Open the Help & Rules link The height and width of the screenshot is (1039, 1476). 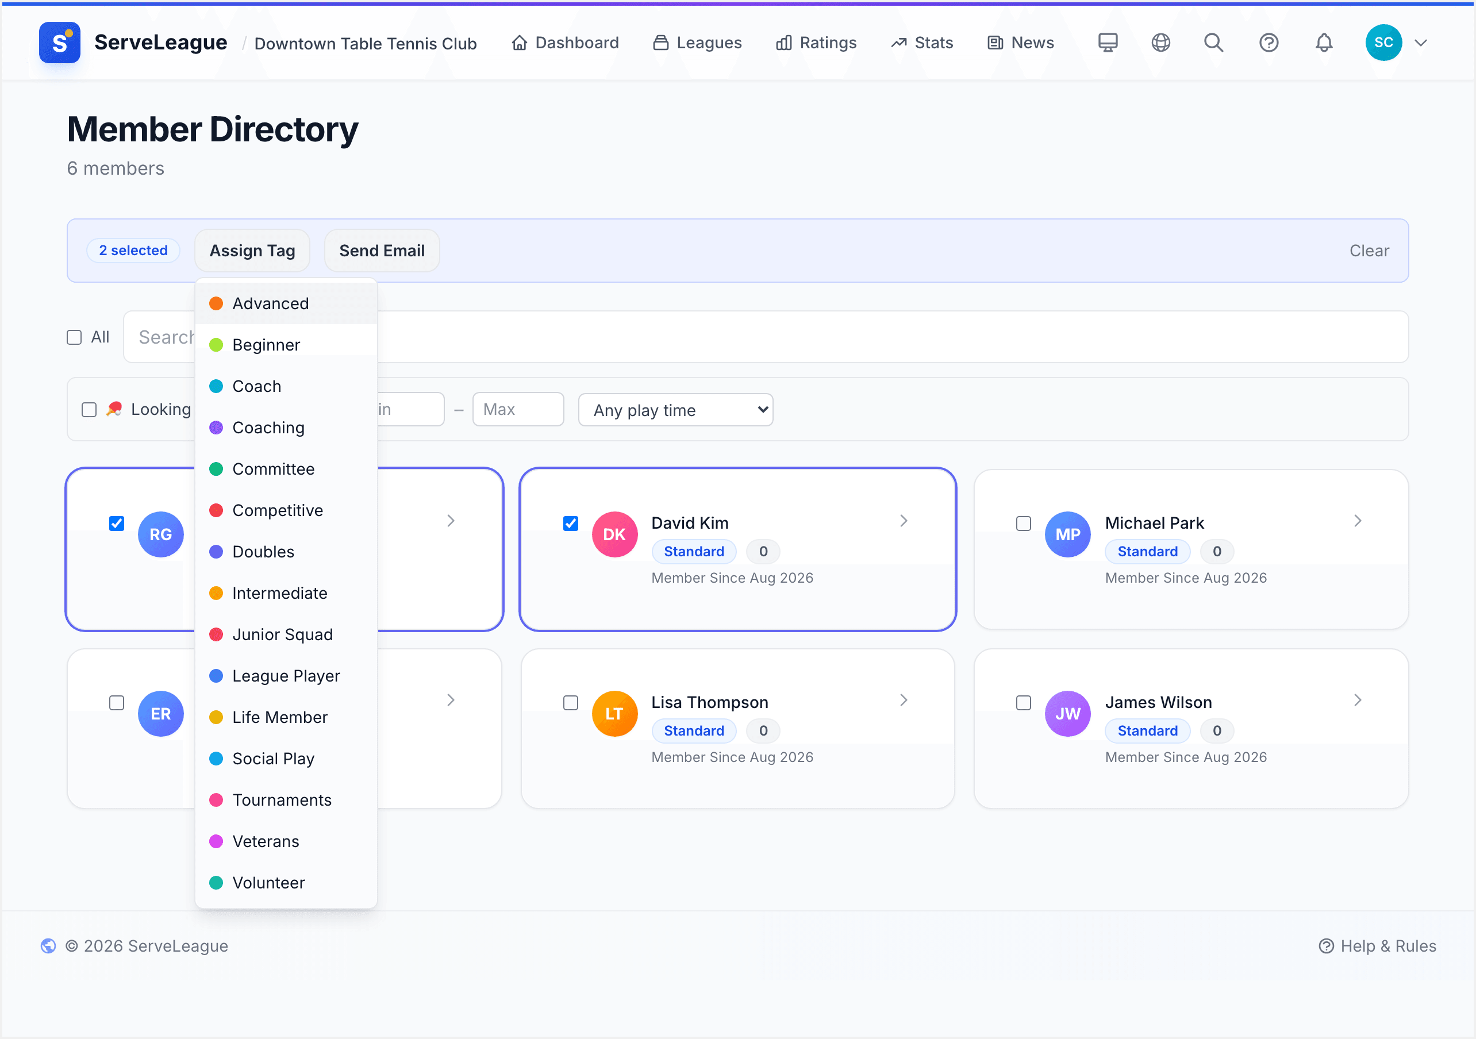pyautogui.click(x=1377, y=946)
